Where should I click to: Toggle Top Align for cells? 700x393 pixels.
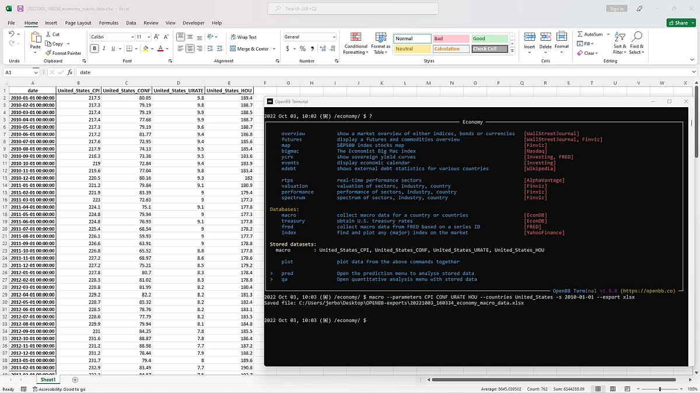(x=180, y=37)
